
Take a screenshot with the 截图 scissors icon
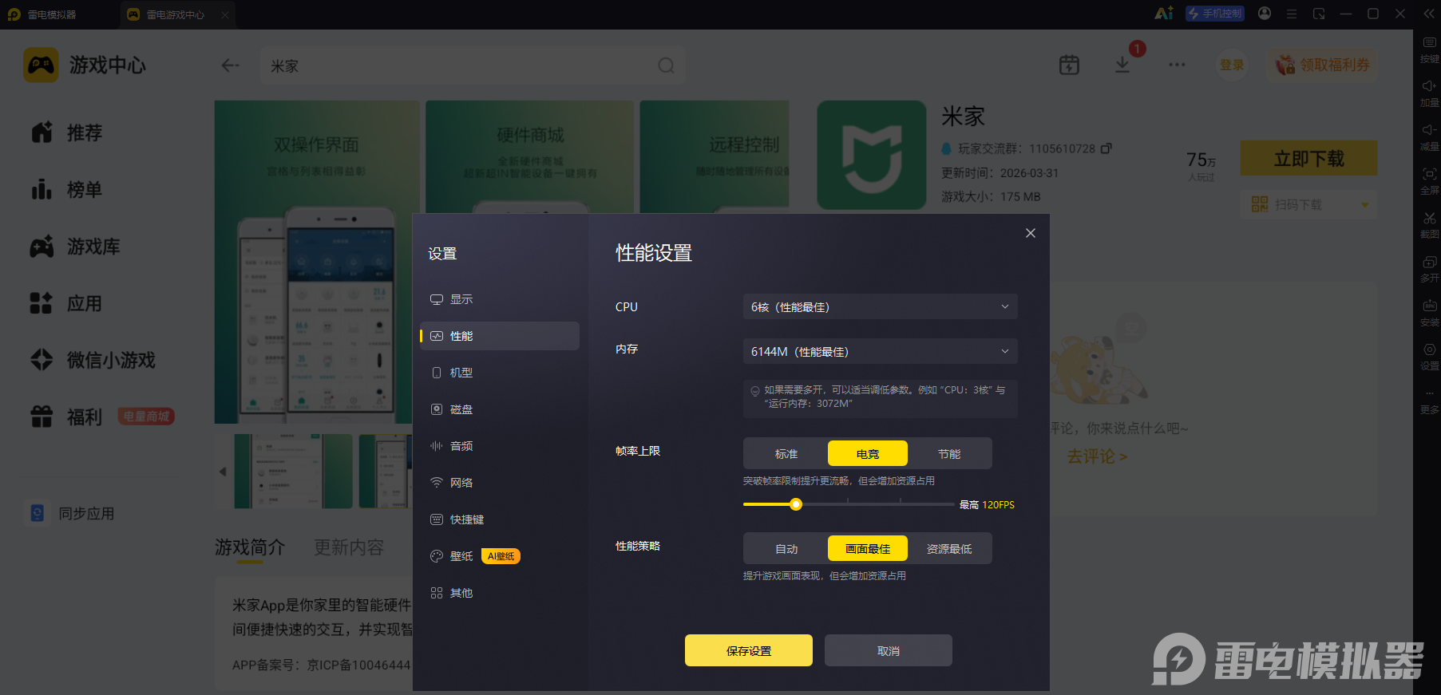pos(1429,225)
